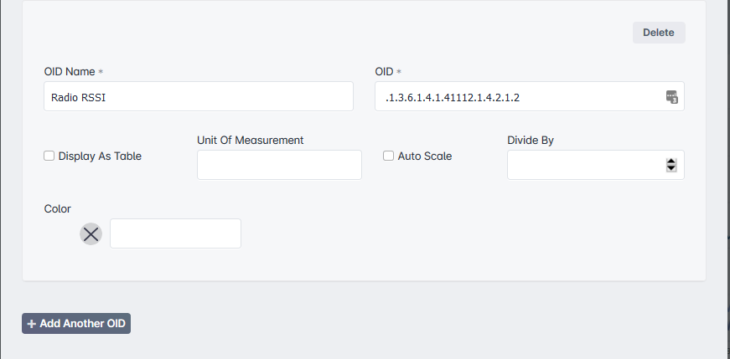Decrease Divide By with the down arrow

pyautogui.click(x=670, y=168)
